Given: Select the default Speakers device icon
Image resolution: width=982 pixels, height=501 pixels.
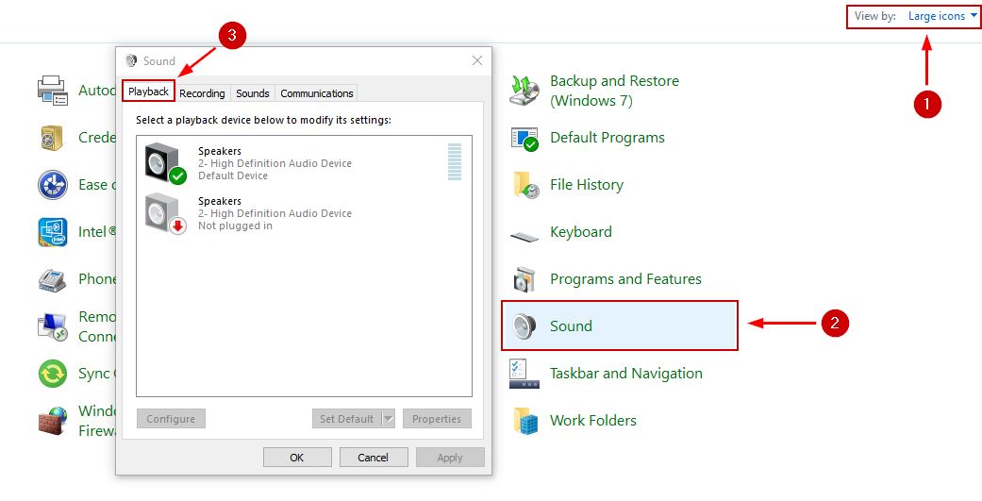Looking at the screenshot, I should pyautogui.click(x=165, y=163).
